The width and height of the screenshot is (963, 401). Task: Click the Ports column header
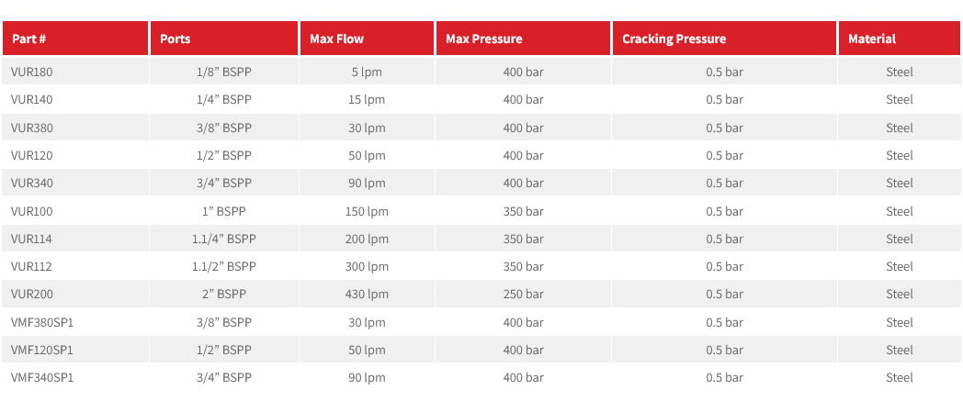pyautogui.click(x=176, y=39)
